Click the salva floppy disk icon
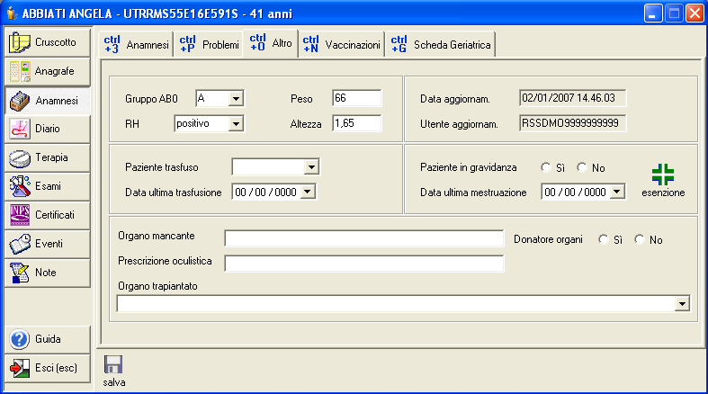Viewport: 708px width, 394px height. coord(114,365)
